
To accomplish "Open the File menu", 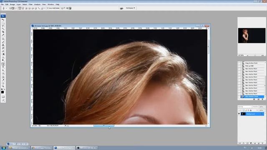I will coord(2,5).
